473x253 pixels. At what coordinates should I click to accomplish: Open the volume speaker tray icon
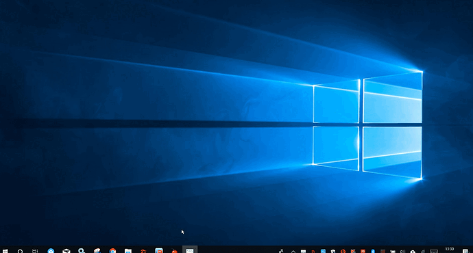[x=402, y=251]
